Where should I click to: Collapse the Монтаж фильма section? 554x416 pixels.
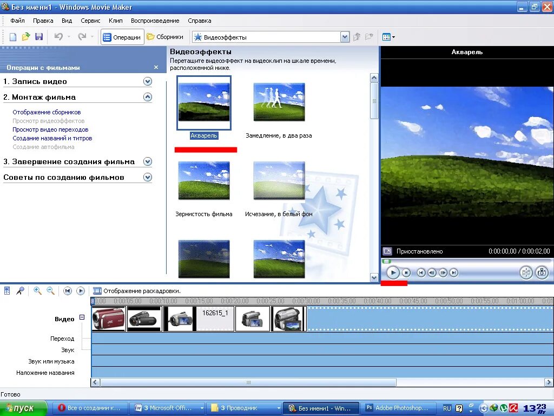tap(148, 97)
